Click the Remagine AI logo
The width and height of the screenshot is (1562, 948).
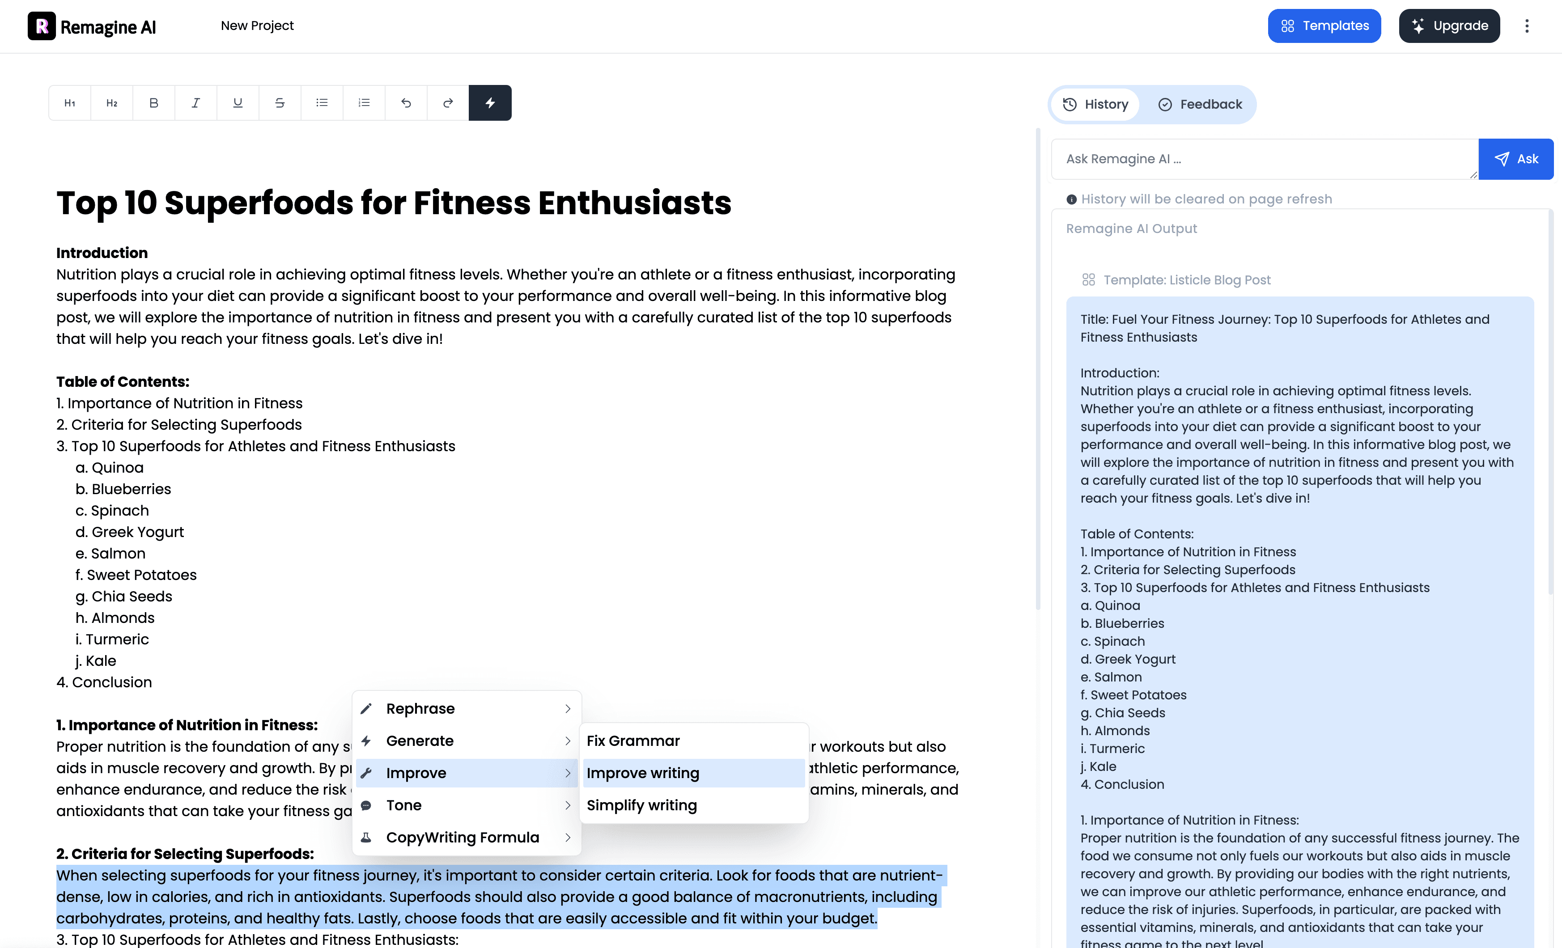tap(92, 26)
